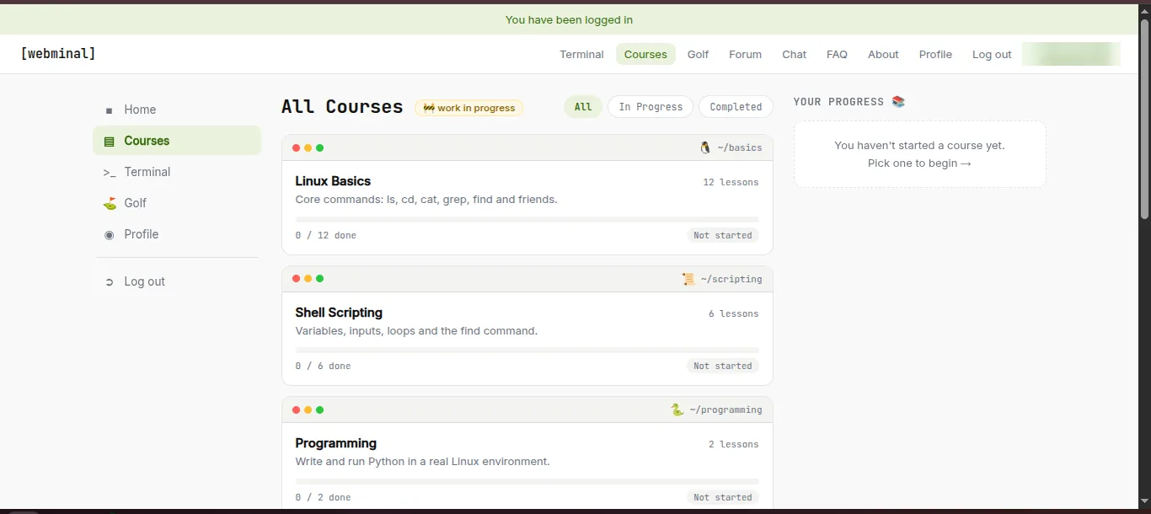Open Profile in top navigation
Viewport: 1151px width, 514px height.
click(935, 54)
